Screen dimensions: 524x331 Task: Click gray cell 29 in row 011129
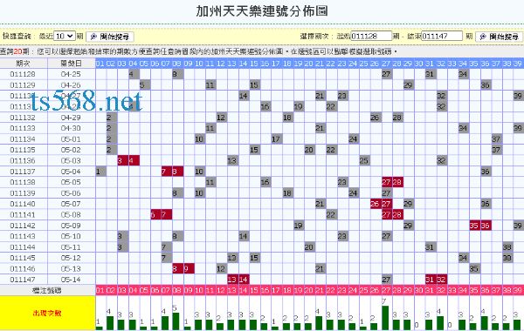[408, 85]
